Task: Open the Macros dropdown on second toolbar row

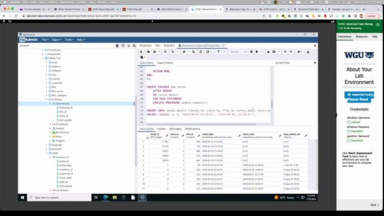Action: click(x=143, y=58)
